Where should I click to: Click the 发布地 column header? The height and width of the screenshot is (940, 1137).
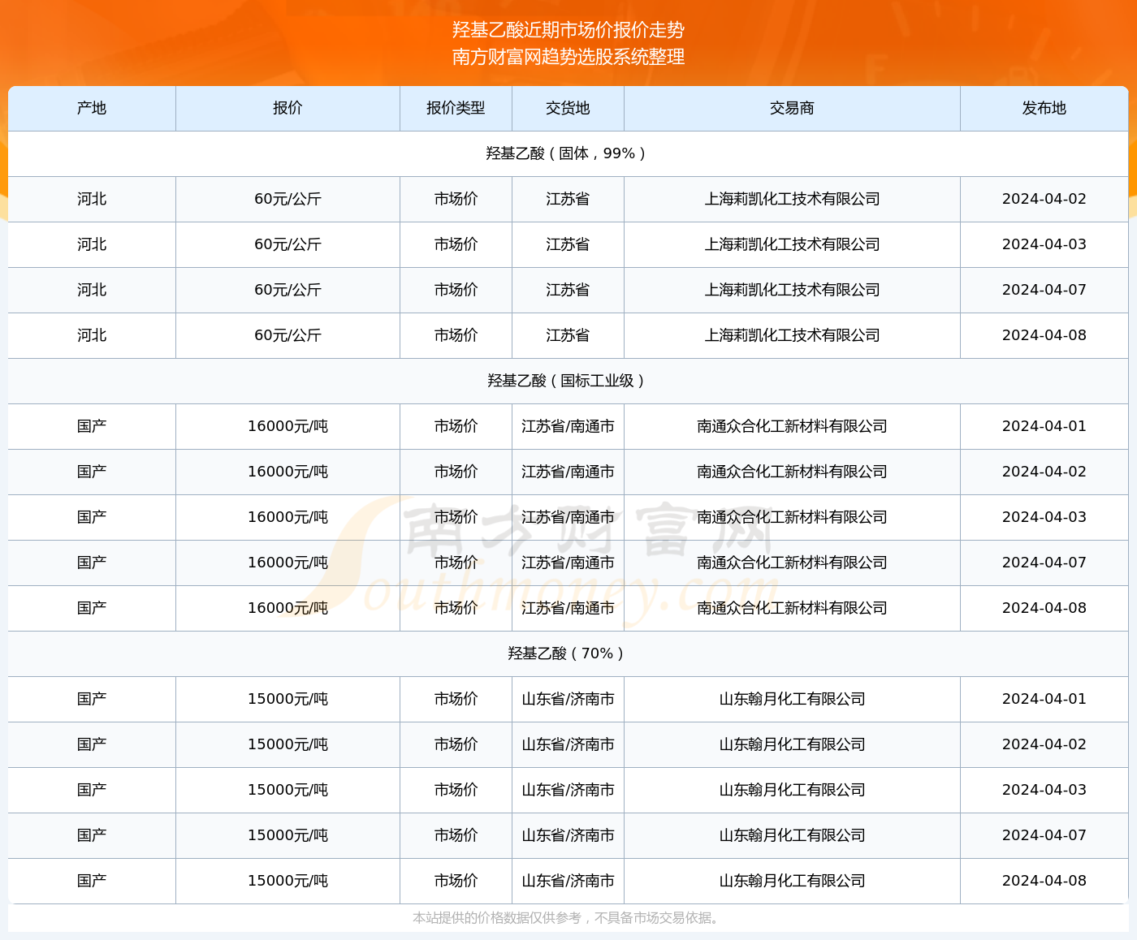[x=1044, y=108]
